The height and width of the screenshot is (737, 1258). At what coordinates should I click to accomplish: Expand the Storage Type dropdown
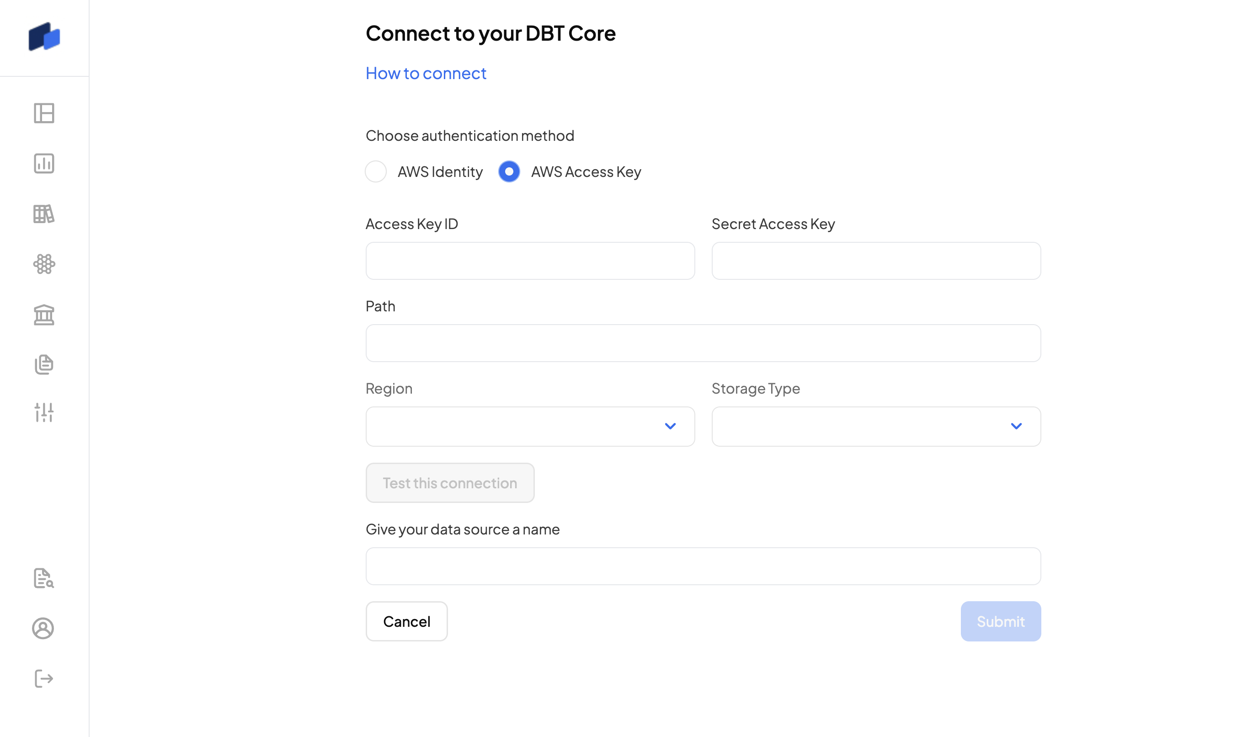click(x=876, y=427)
